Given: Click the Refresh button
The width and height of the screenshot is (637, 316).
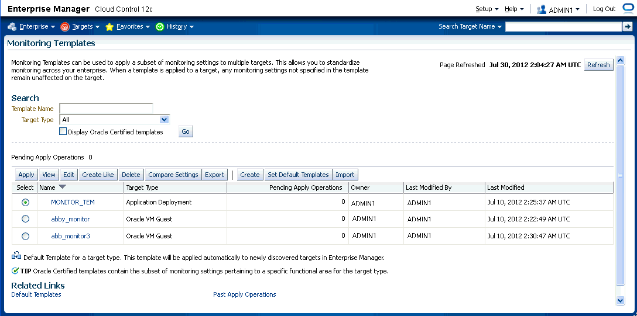Looking at the screenshot, I should pos(598,65).
